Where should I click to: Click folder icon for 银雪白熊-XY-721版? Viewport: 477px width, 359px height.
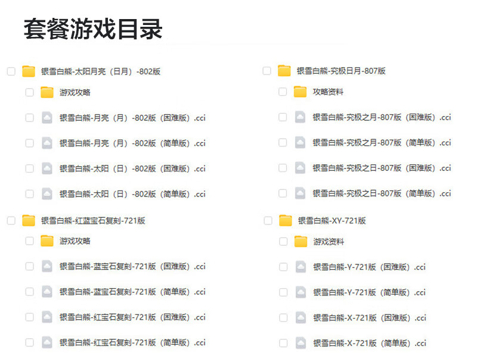point(286,220)
